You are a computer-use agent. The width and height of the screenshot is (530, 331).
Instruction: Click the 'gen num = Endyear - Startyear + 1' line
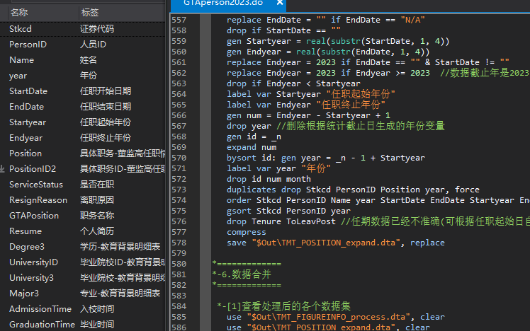pos(308,115)
